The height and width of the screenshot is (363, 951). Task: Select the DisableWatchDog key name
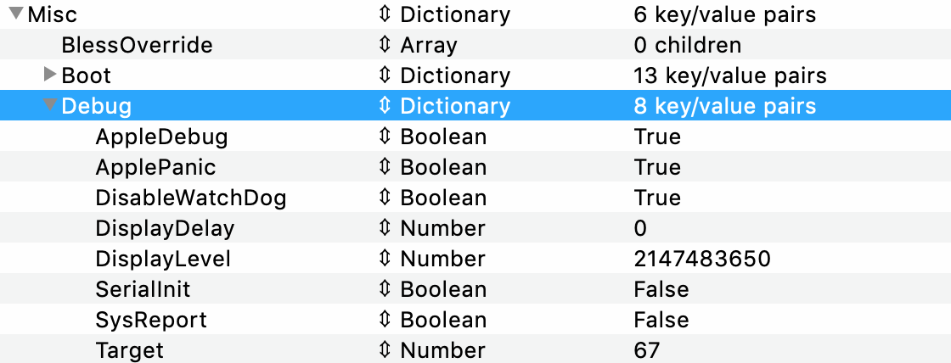click(x=190, y=198)
